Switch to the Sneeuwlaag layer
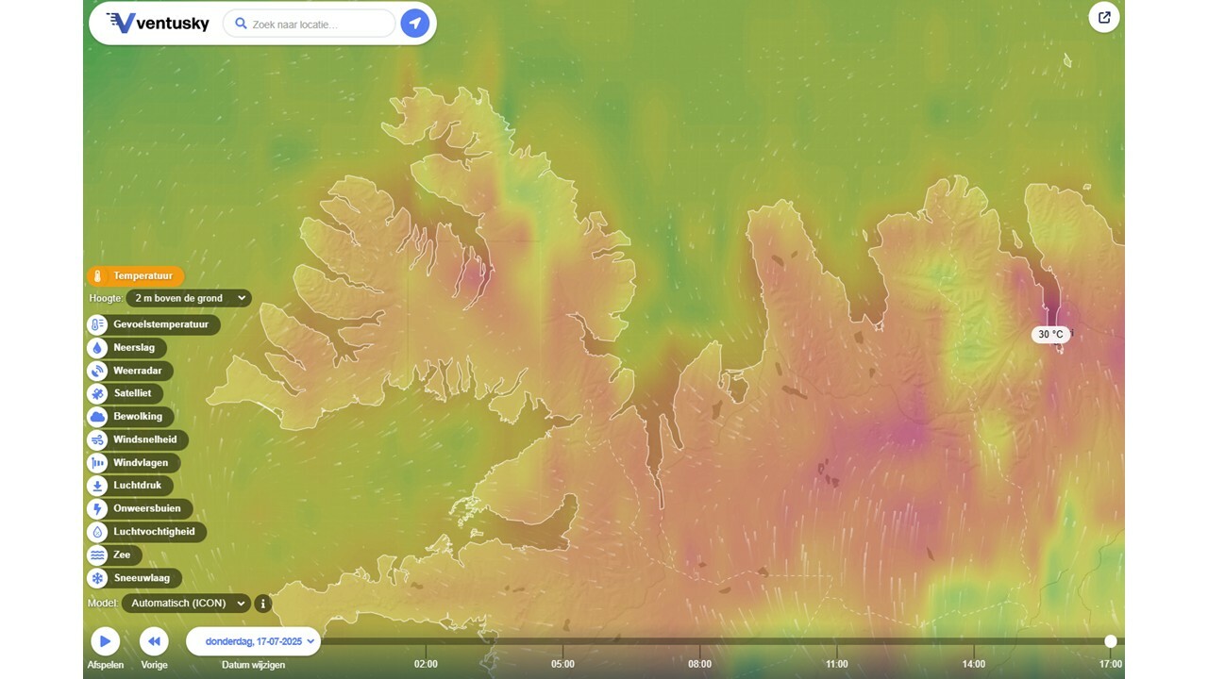 click(x=134, y=578)
